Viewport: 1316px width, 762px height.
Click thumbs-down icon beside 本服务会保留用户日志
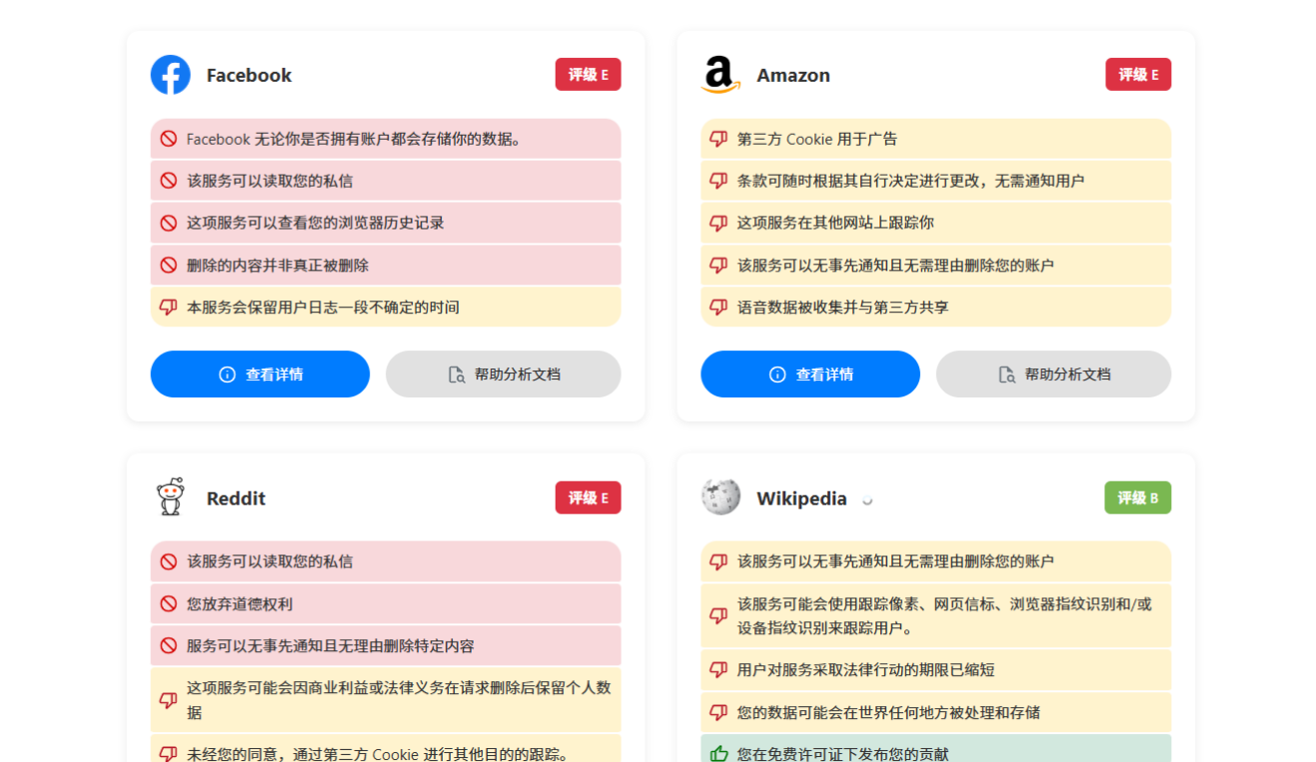coord(169,308)
